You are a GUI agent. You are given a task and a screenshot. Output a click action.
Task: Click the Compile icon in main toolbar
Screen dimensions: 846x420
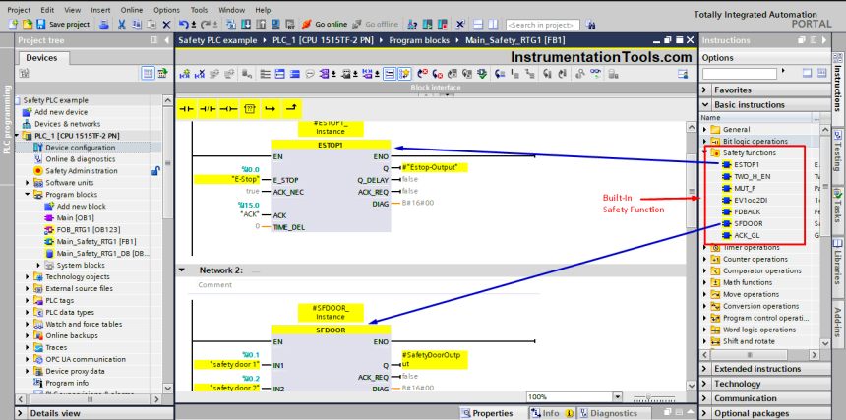tap(231, 25)
